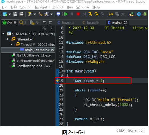
Task: Click the '#include <rtthread.h>' line
Action: click(x=89, y=42)
